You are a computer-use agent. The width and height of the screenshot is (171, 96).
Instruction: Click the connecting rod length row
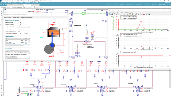click(x=17, y=44)
